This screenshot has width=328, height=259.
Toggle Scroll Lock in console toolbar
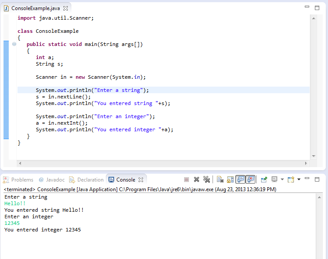pyautogui.click(x=230, y=179)
